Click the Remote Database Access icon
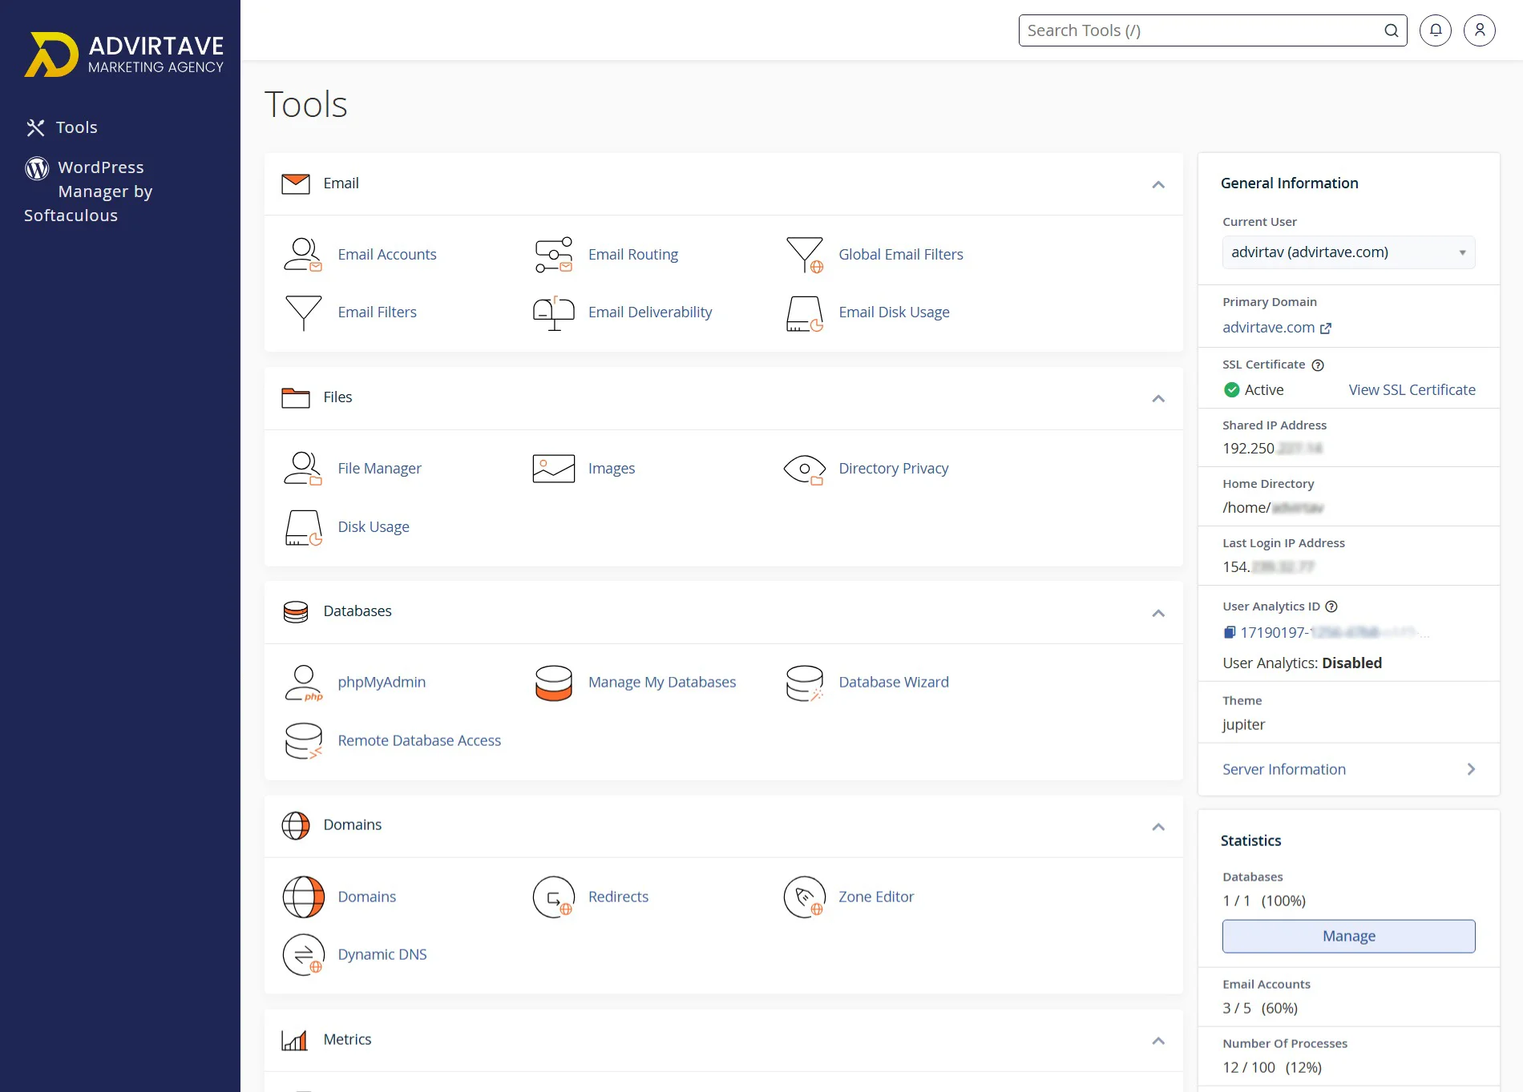Screen dimensions: 1523x1092 pos(303,741)
